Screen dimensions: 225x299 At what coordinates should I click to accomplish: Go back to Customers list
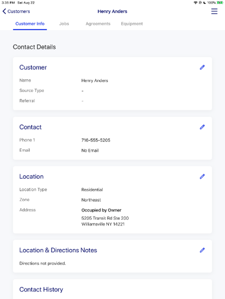point(19,11)
